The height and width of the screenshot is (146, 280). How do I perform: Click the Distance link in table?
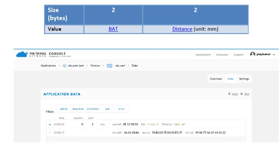tap(182, 29)
